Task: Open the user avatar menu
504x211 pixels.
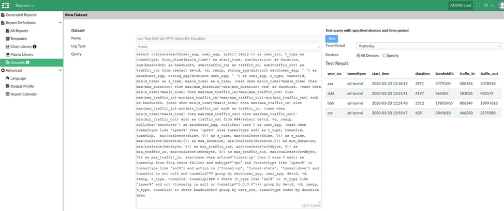Action: pyautogui.click(x=500, y=5)
